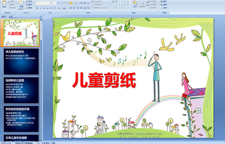This screenshot has height=144, width=225.
Task: Open the Columns dropdown
Action: coord(89,8)
